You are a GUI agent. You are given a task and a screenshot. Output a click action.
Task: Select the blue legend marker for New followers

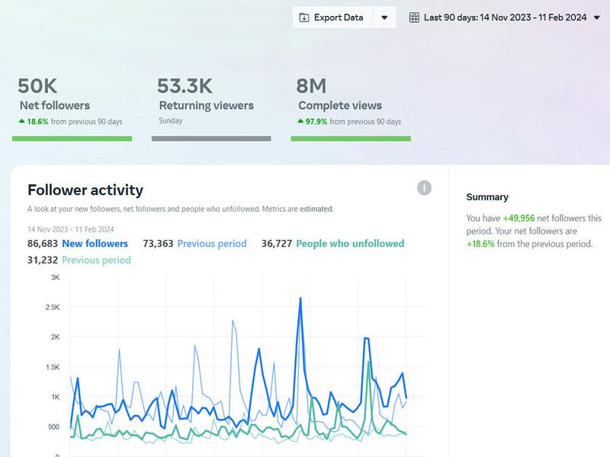point(95,243)
